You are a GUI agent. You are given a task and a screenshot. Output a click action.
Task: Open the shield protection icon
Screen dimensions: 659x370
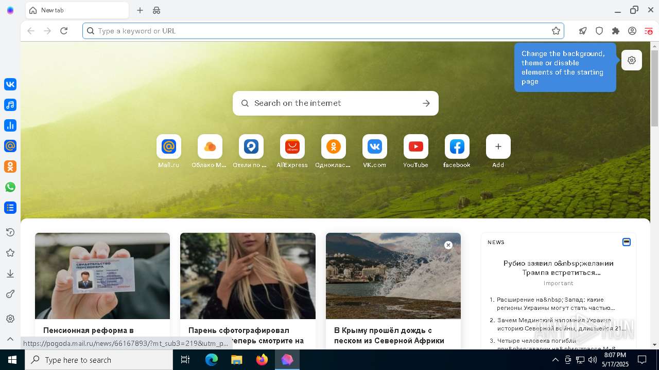(x=599, y=31)
